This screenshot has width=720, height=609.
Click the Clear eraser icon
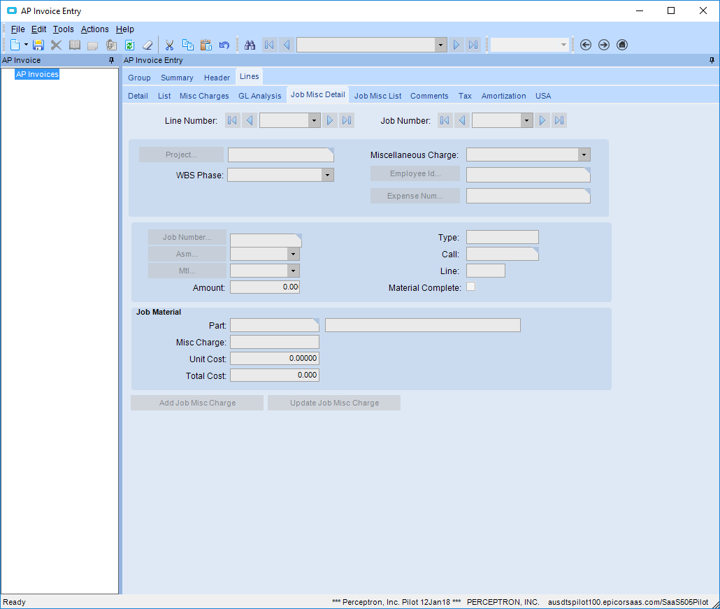point(147,45)
